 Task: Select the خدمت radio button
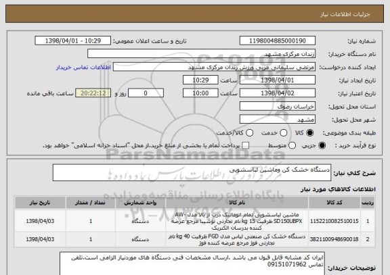[284, 133]
